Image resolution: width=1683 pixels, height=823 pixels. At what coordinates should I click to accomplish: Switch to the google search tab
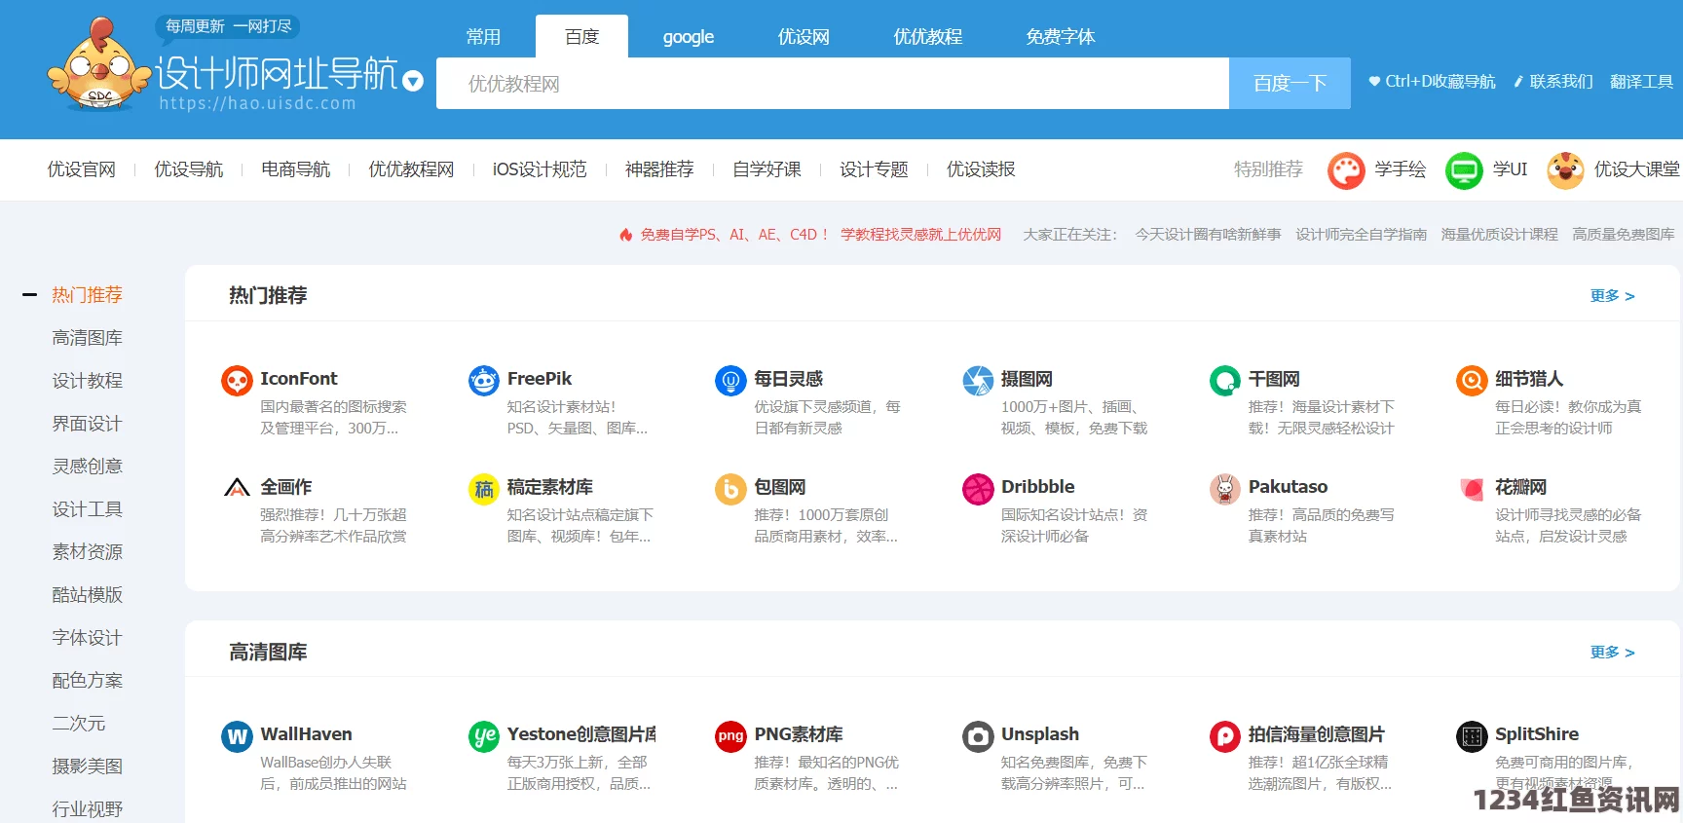[689, 37]
